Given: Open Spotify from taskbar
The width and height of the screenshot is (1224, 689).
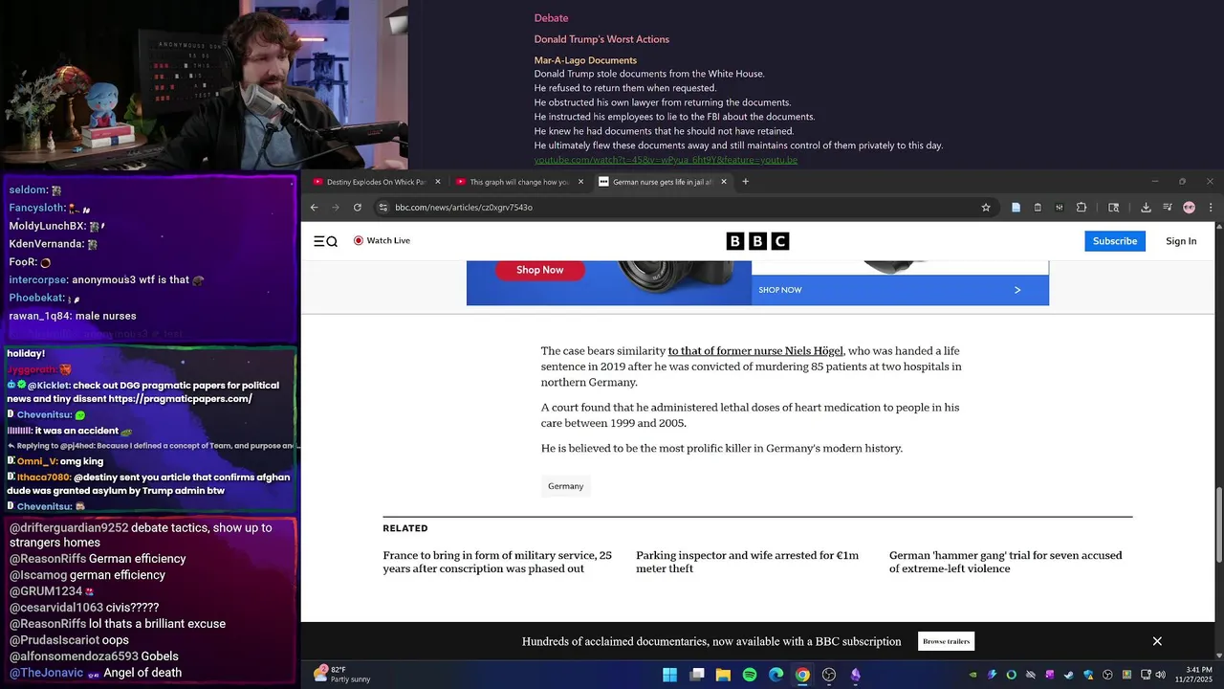Looking at the screenshot, I should pos(750,675).
